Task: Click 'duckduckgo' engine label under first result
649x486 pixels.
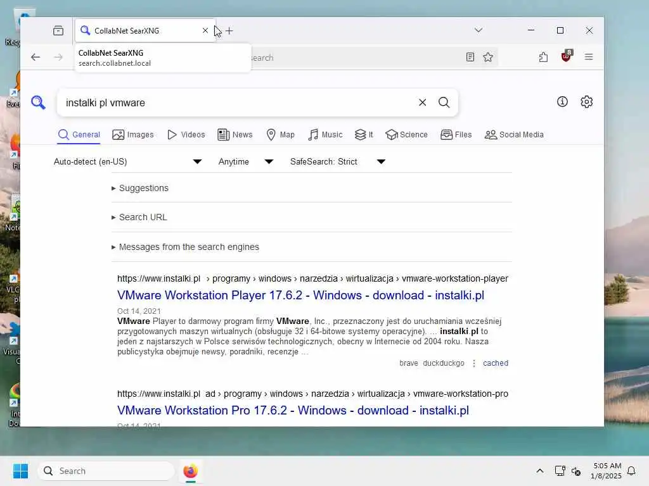Action: point(443,363)
